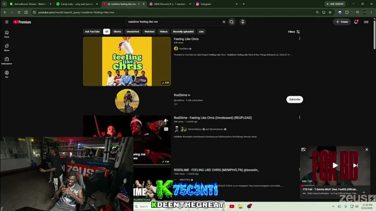The width and height of the screenshot is (376, 211).
Task: Show hidden icons in the system tray
Action: [333, 206]
